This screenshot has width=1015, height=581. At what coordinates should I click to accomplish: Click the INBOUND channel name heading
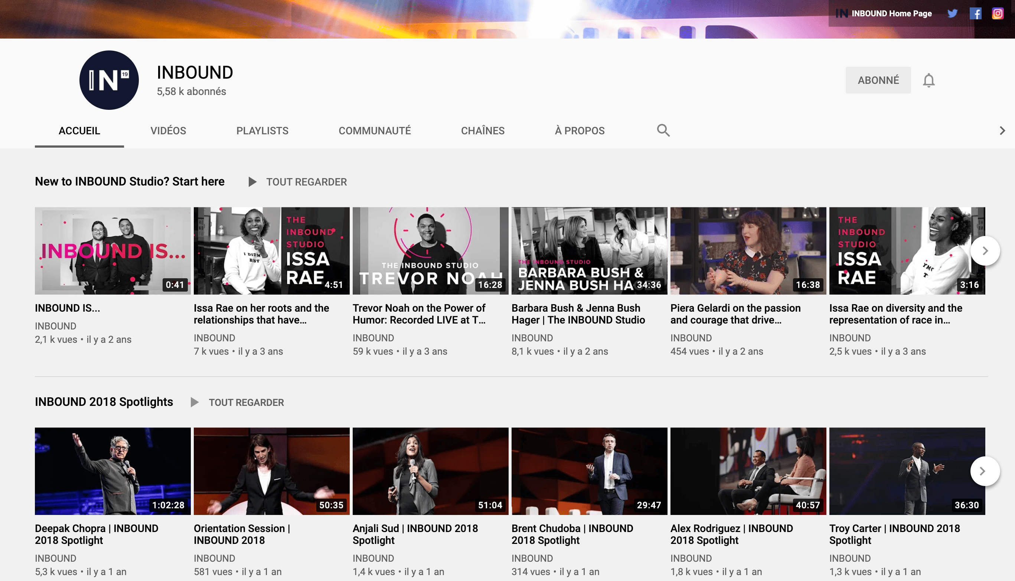click(x=195, y=73)
